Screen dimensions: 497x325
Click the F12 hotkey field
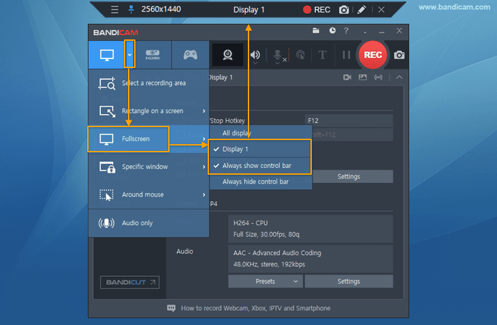[x=349, y=120]
